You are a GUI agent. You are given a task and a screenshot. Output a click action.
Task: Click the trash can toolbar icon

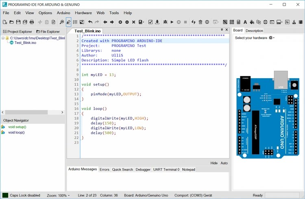click(x=200, y=22)
